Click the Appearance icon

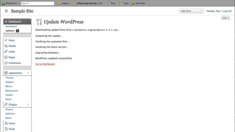click(6, 73)
